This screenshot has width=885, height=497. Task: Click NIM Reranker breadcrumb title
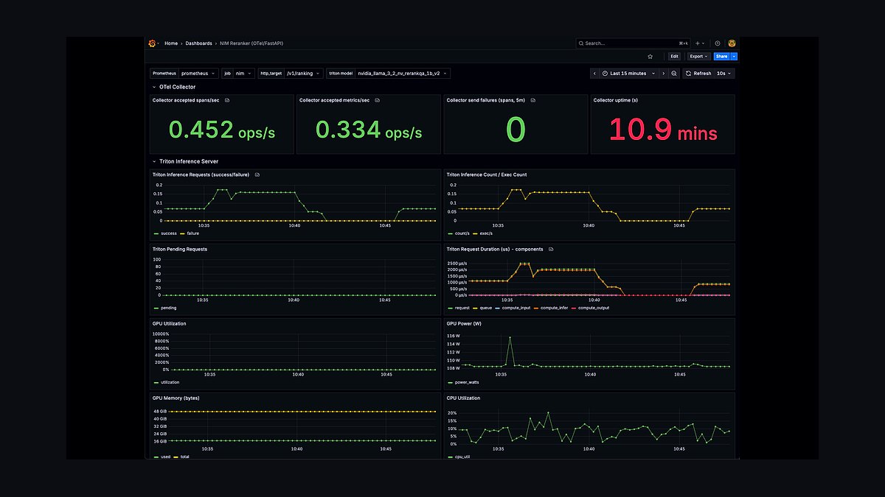pyautogui.click(x=251, y=43)
